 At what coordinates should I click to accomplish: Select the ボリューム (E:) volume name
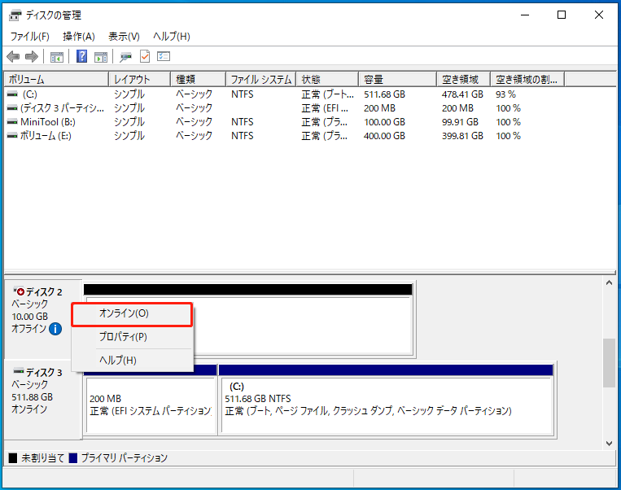(x=46, y=136)
